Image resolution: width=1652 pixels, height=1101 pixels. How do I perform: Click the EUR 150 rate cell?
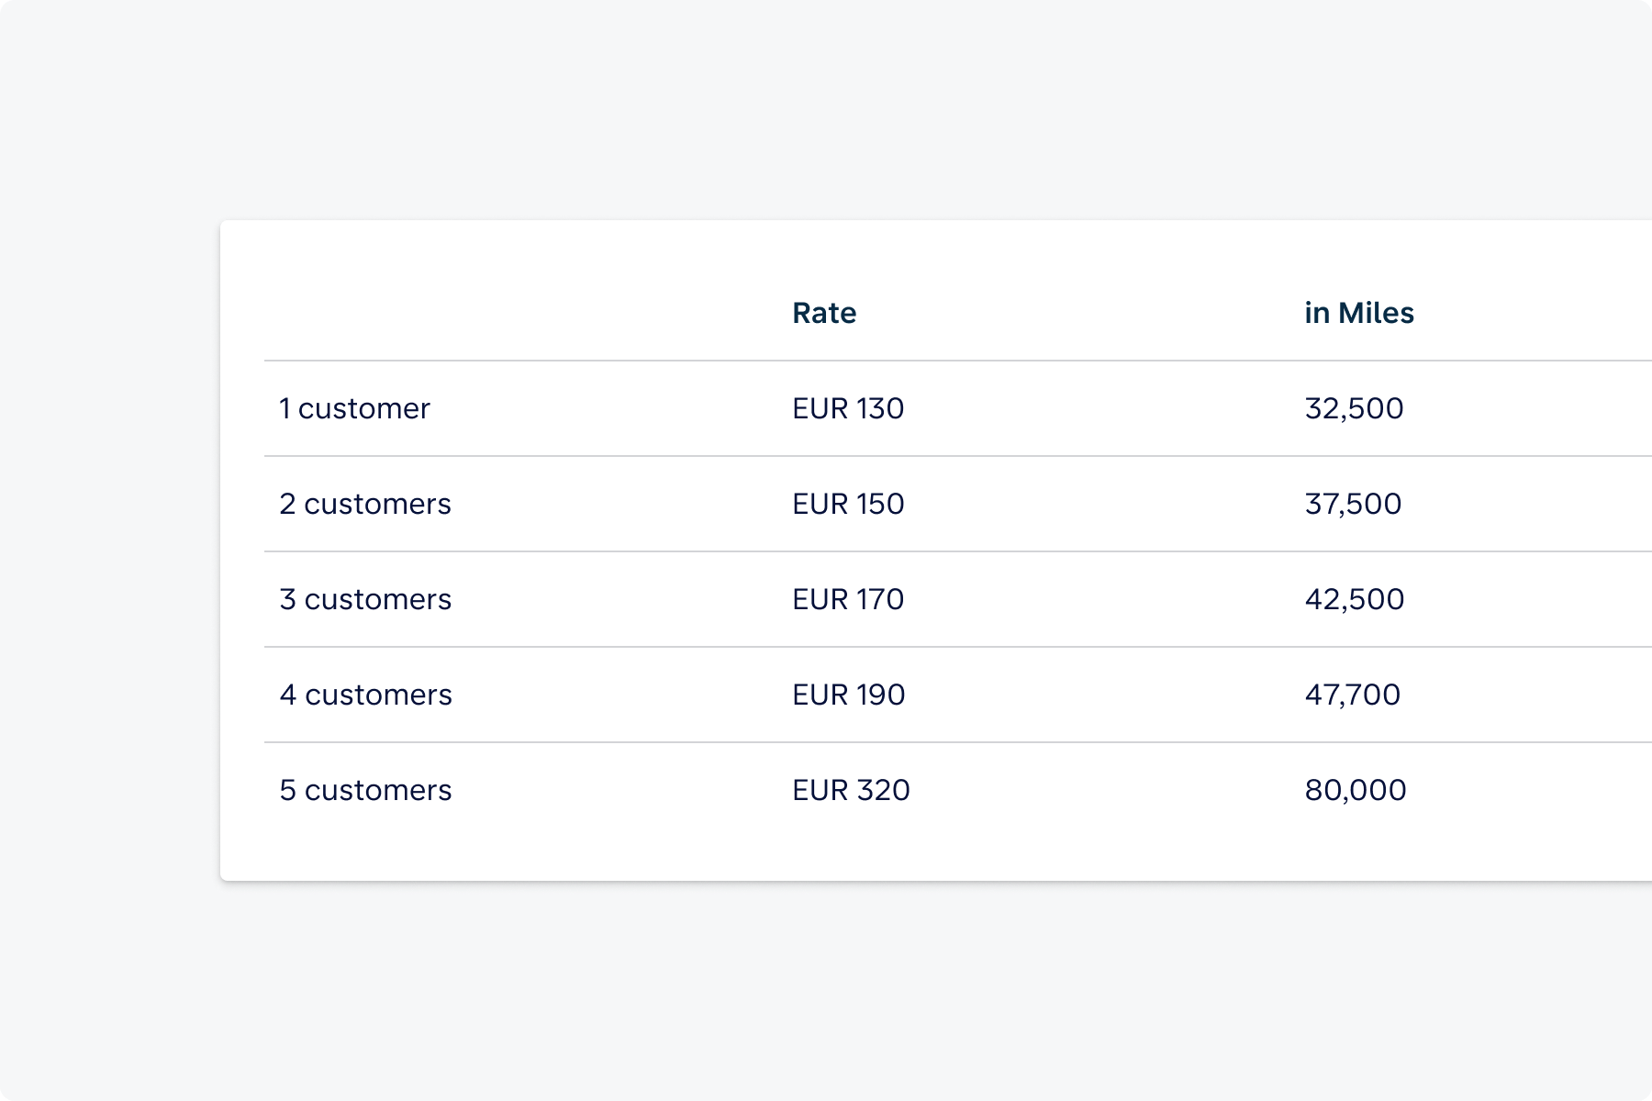[848, 504]
